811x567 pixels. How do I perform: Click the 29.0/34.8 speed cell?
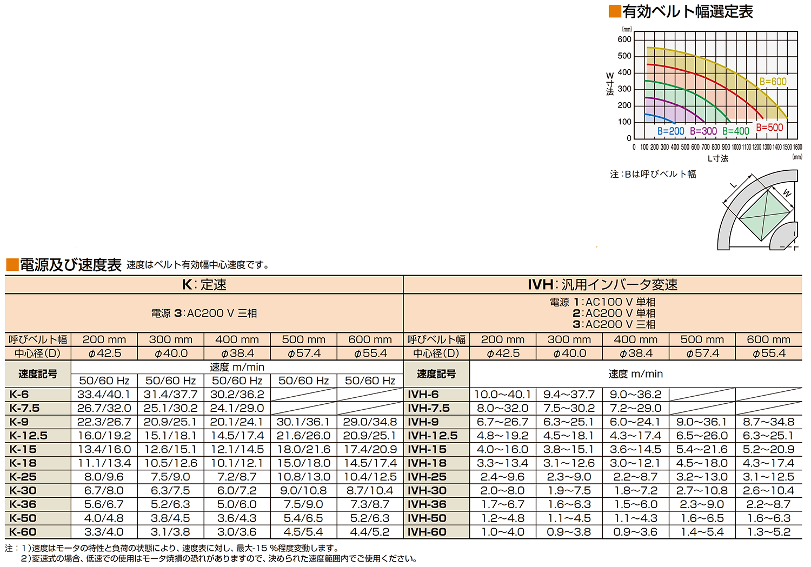point(370,422)
